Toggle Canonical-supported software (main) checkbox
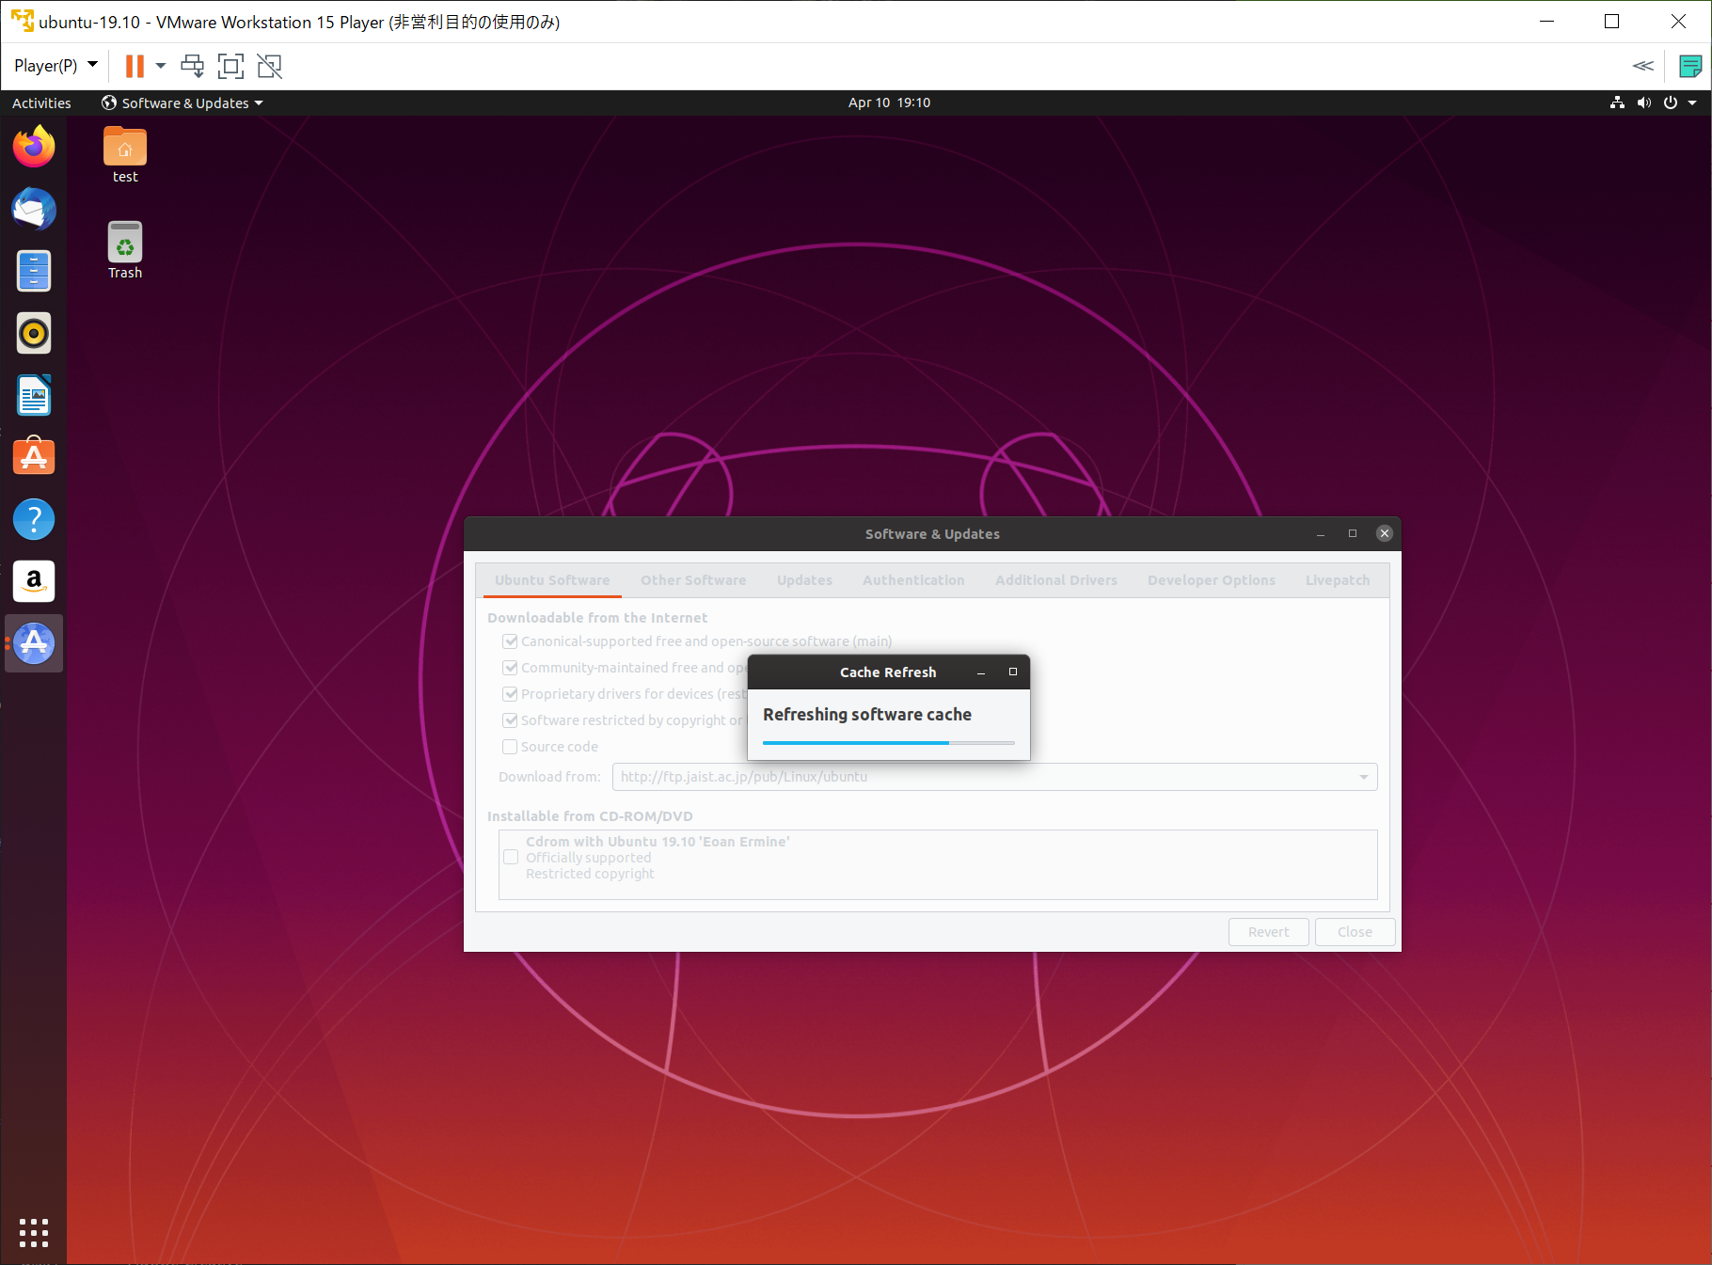1712x1265 pixels. pyautogui.click(x=510, y=641)
